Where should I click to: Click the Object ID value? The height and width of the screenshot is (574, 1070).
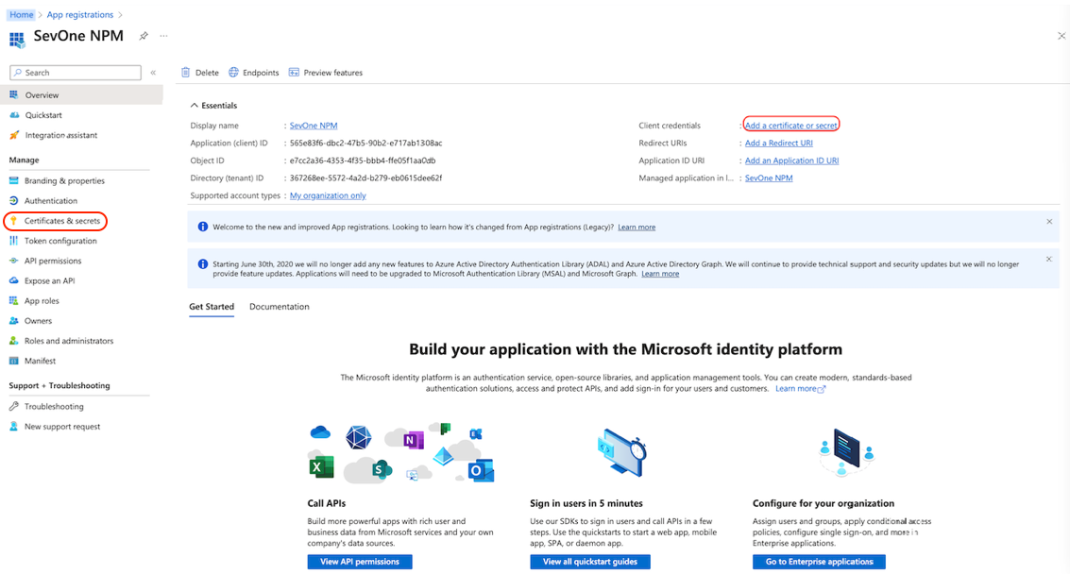click(x=363, y=160)
